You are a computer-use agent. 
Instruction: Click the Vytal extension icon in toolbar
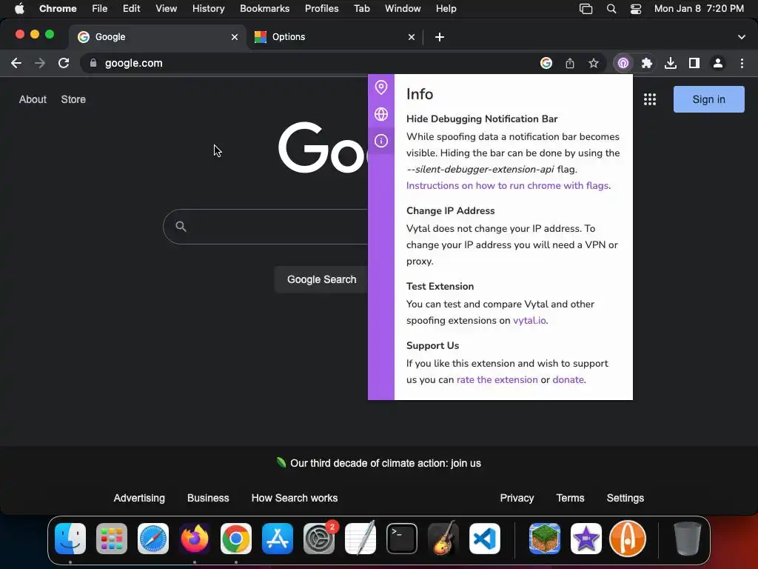point(623,63)
